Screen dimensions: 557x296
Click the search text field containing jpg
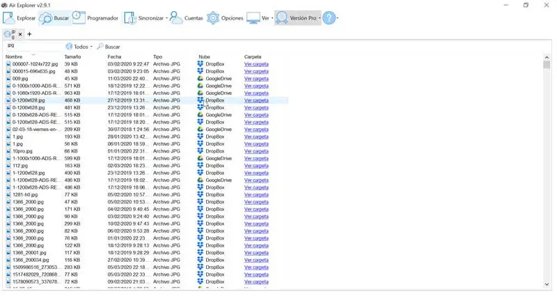pyautogui.click(x=33, y=45)
